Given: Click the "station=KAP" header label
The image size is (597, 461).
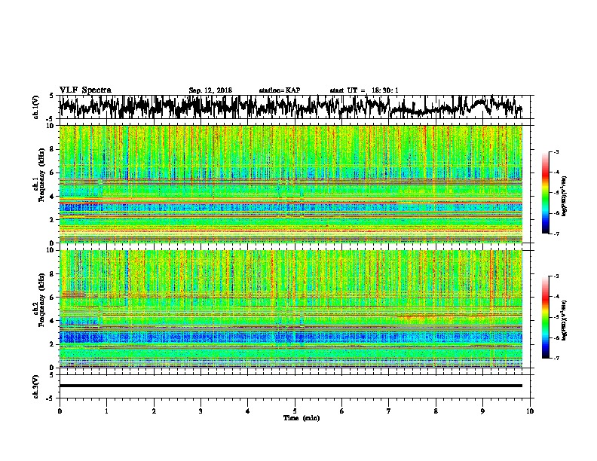Looking at the screenshot, I should click(280, 90).
